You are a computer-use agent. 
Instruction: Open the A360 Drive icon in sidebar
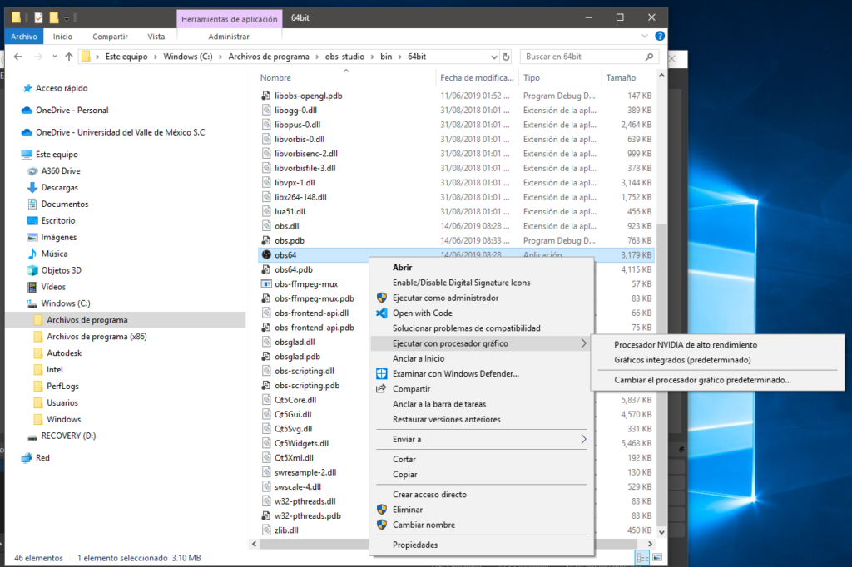coord(33,170)
